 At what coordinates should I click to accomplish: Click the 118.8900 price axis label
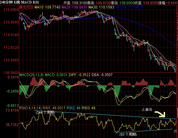[11, 10]
